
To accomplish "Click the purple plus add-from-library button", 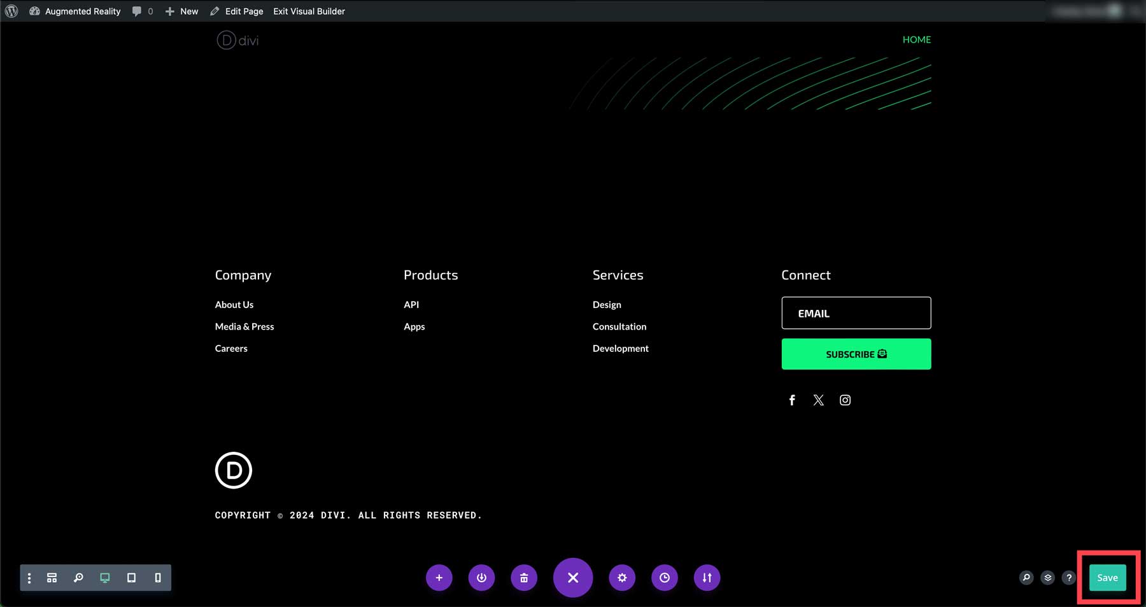I will 439,578.
